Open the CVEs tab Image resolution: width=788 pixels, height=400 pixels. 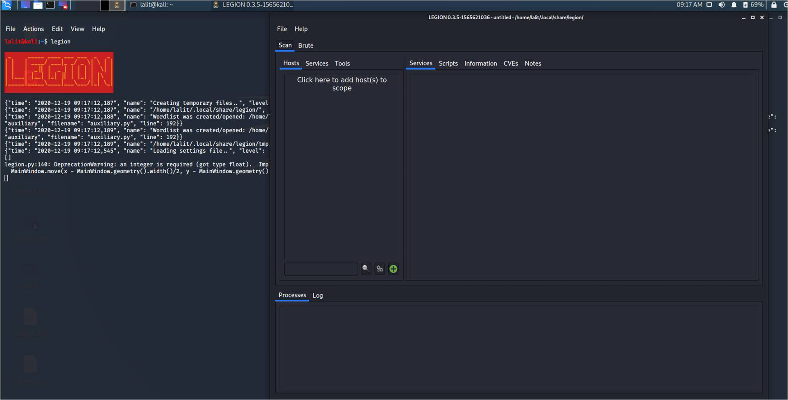[510, 63]
